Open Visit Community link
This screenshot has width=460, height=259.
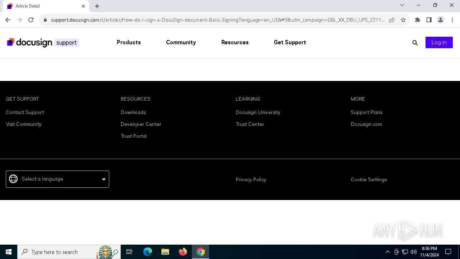(x=24, y=124)
